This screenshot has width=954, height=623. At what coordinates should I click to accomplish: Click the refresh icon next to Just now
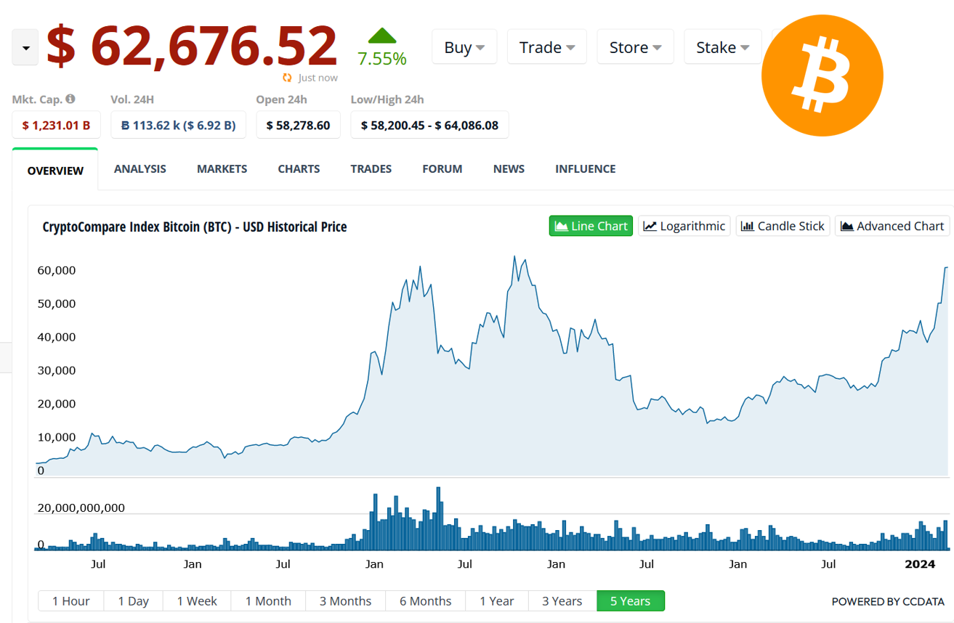click(286, 78)
